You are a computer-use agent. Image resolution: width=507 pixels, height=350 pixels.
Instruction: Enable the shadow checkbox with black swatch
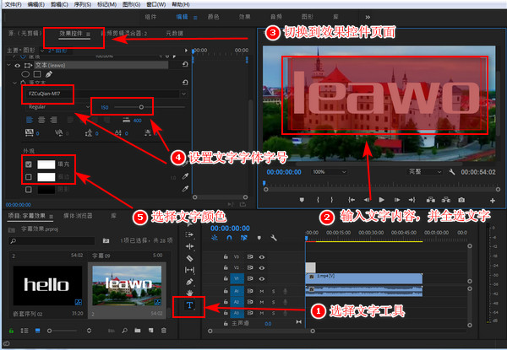coord(29,190)
